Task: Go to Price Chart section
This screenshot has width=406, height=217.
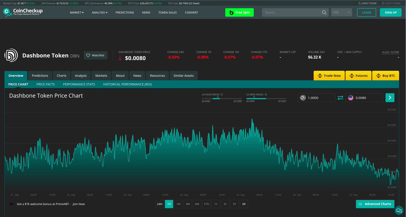Action: [18, 84]
